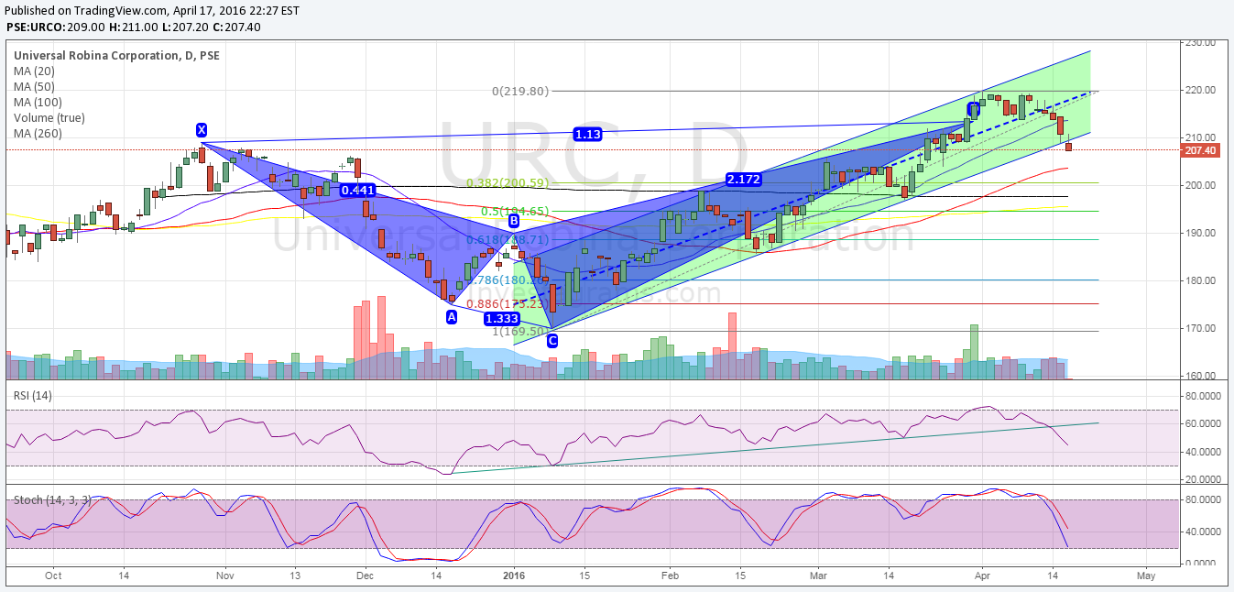1234x592 pixels.
Task: Click the Feb date axis label
Action: point(670,576)
